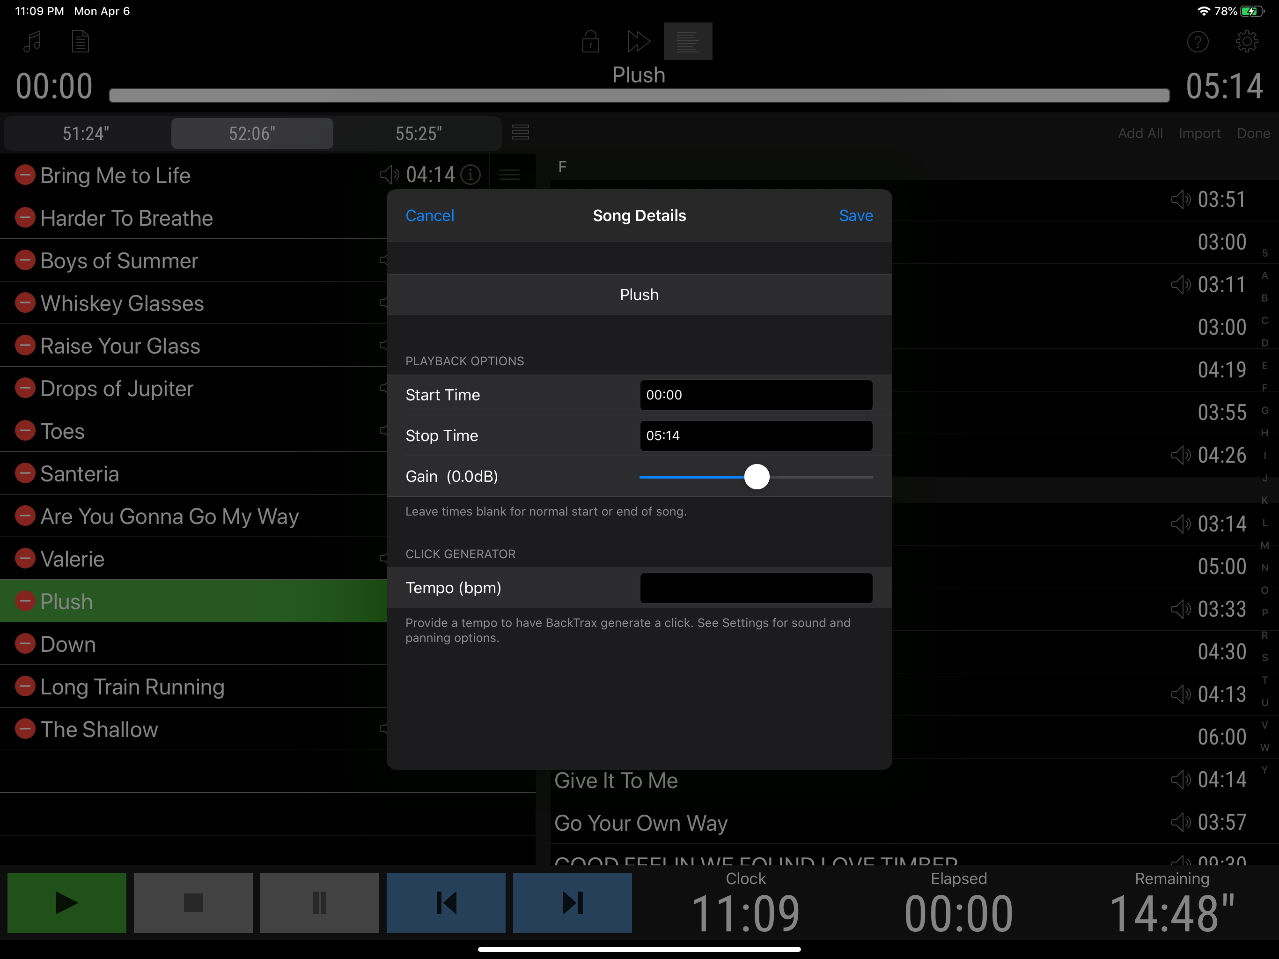Image resolution: width=1279 pixels, height=959 pixels.
Task: Select Harder To Breathe in setlist
Action: pyautogui.click(x=193, y=217)
